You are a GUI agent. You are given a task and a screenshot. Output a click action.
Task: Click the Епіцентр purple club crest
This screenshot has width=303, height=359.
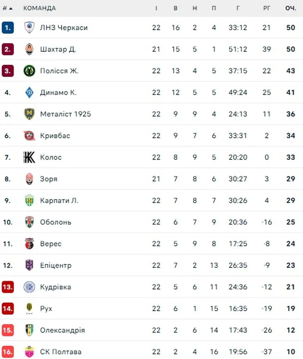pyautogui.click(x=29, y=265)
